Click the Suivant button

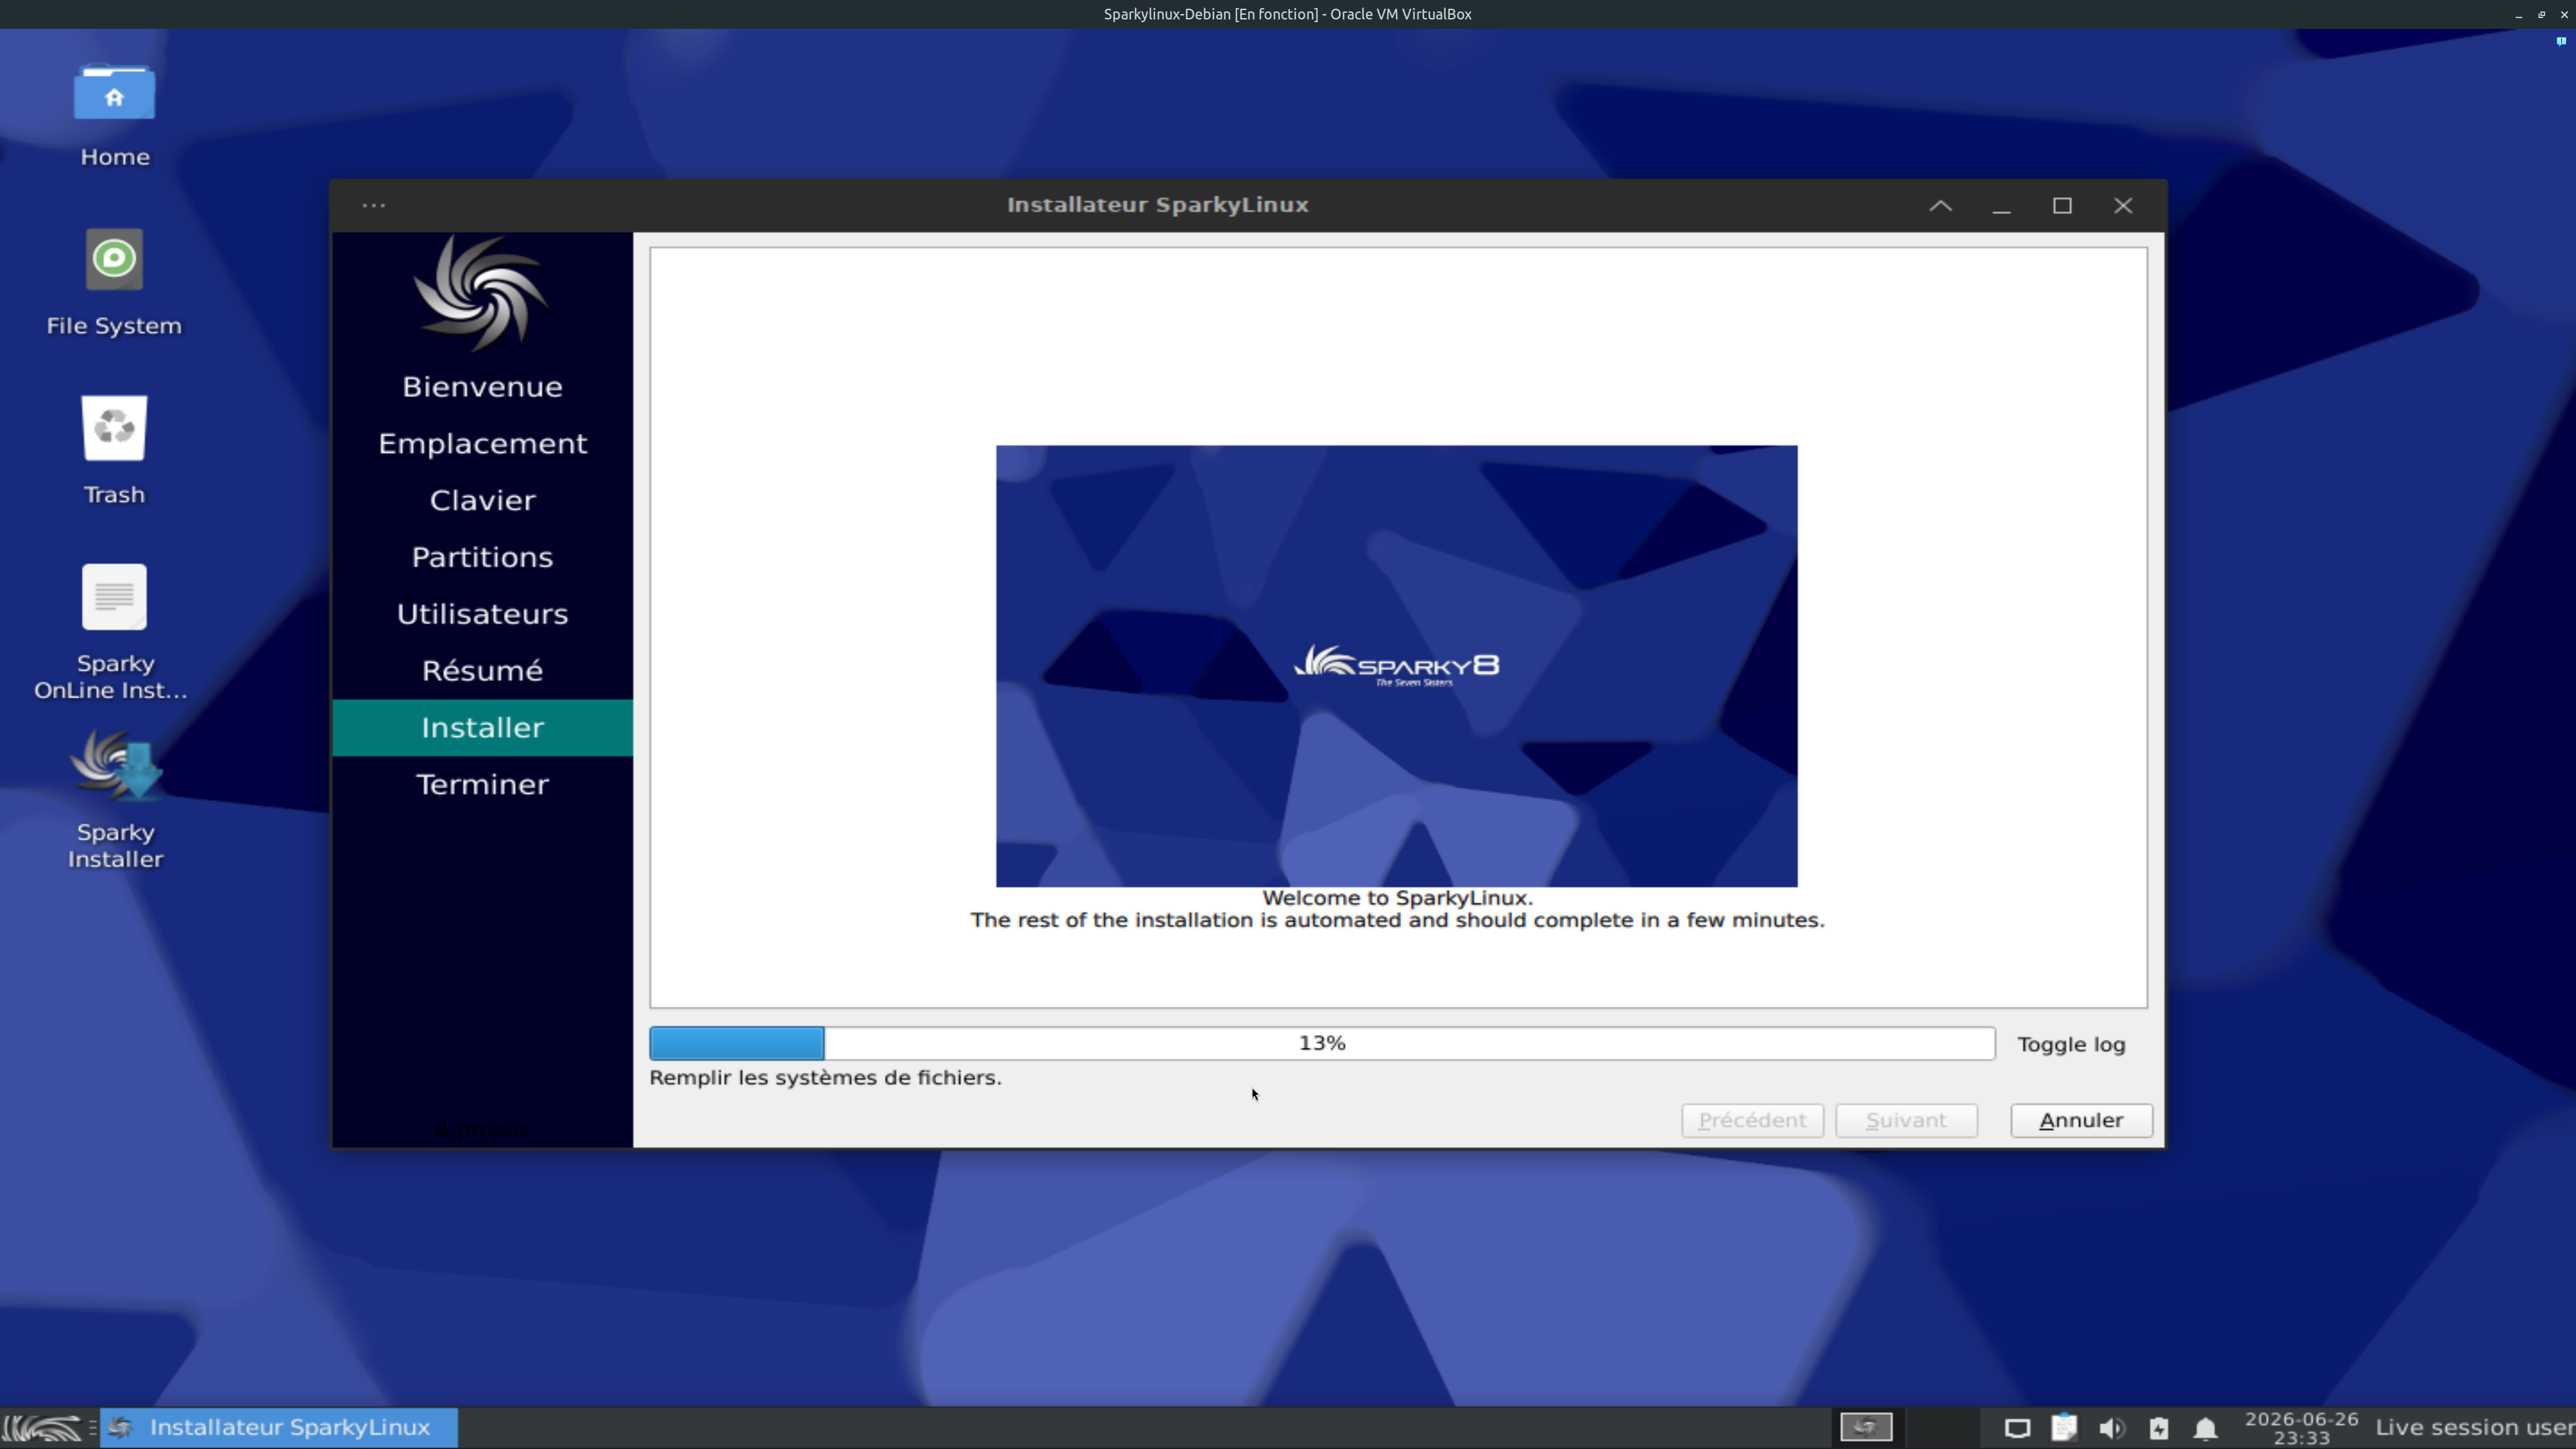tap(1906, 1120)
